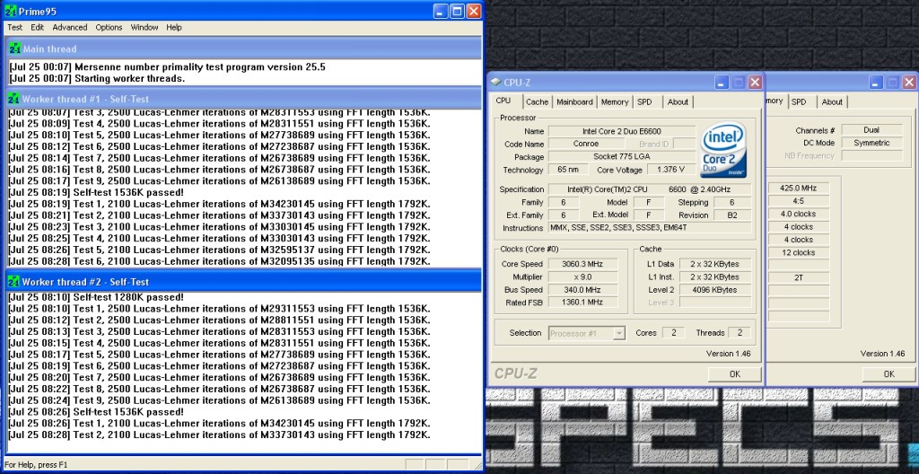The width and height of the screenshot is (919, 474).
Task: Click 'Self-test 1536K passed!' line in Worker thread #1
Action: click(x=96, y=192)
